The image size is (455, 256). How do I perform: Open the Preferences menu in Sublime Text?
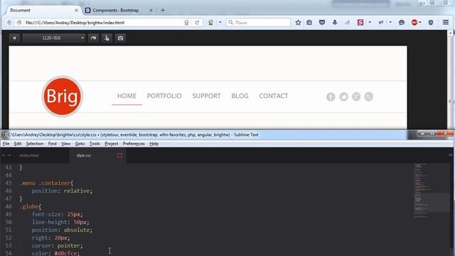134,144
